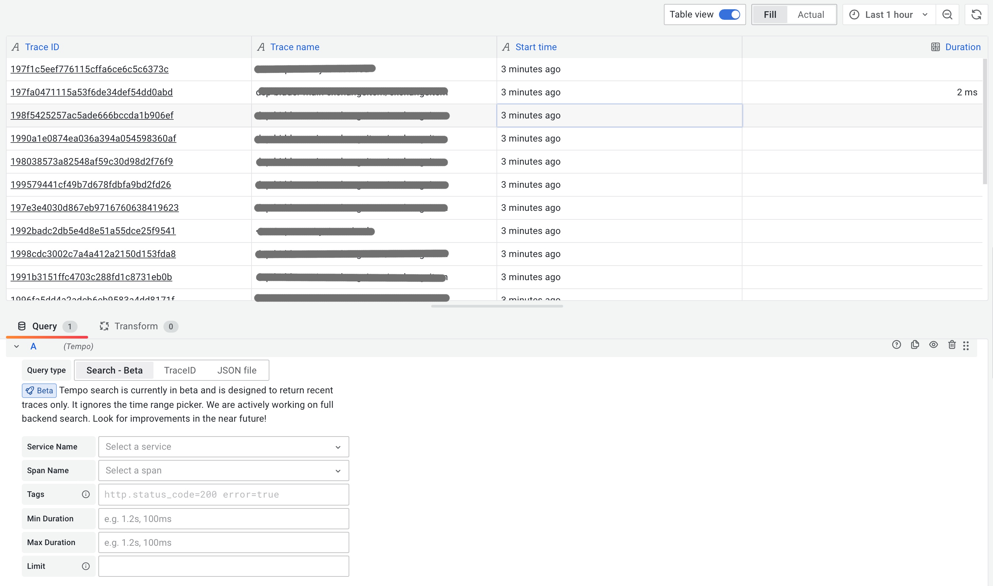Disable query A with the eye icon
This screenshot has height=586, width=993.
click(933, 345)
